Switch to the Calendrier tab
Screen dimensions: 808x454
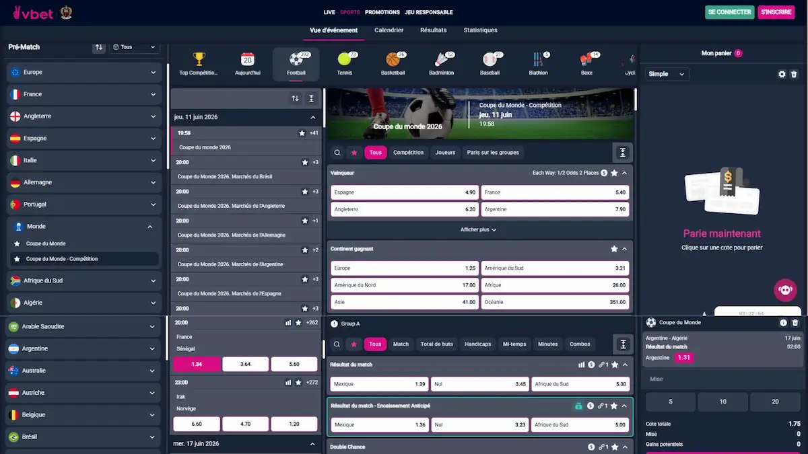[x=389, y=30]
